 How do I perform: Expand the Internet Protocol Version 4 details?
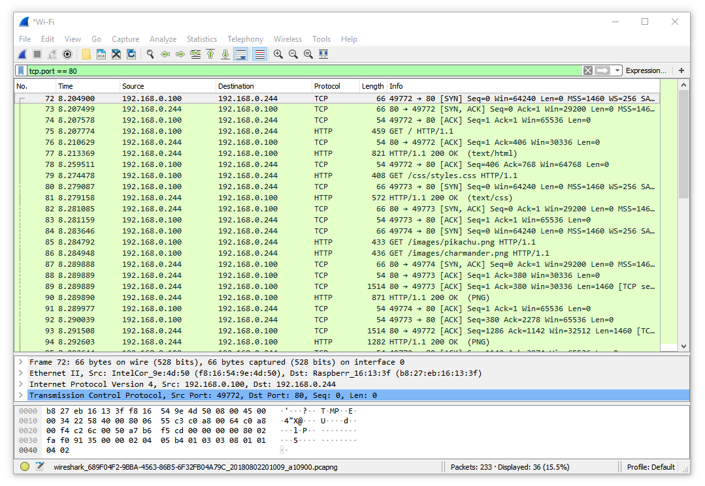(22, 384)
